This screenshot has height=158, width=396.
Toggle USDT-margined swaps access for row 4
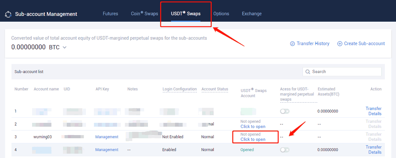point(285,150)
